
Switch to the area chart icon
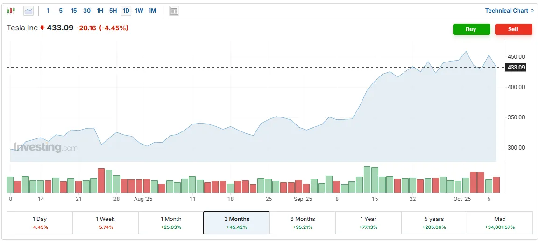tap(28, 10)
